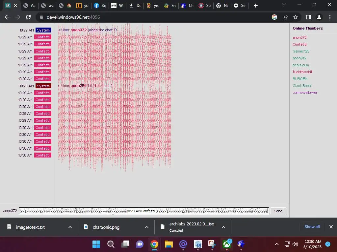The height and width of the screenshot is (252, 337).
Task: Switch to the downloads 'Dc' tab
Action: [x=135, y=6]
